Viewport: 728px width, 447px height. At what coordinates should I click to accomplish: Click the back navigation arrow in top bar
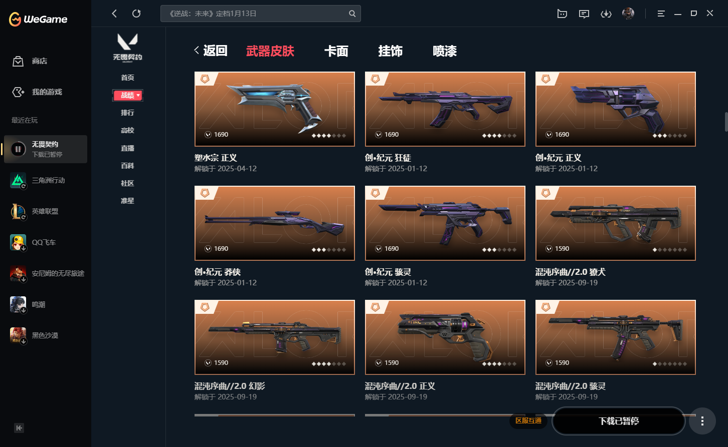point(114,14)
